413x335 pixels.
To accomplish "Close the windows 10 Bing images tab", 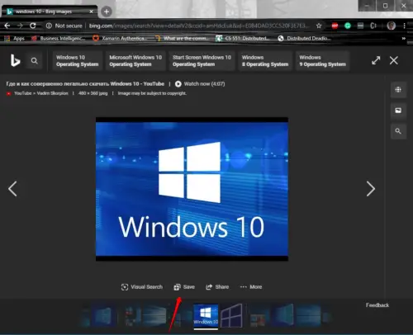I will (91, 12).
